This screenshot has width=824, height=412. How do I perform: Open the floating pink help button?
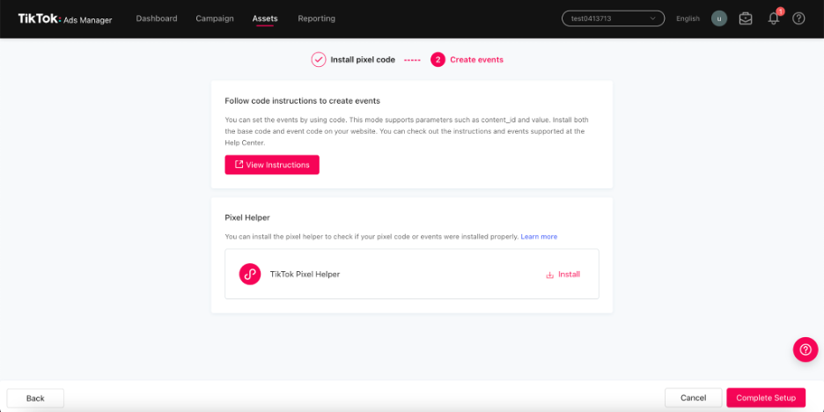tap(806, 349)
